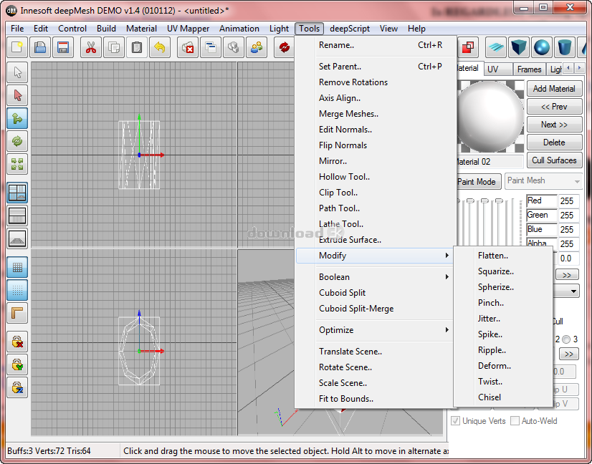Click the Red value field showing 255
Viewport: 592px width, 464px height.
[568, 200]
